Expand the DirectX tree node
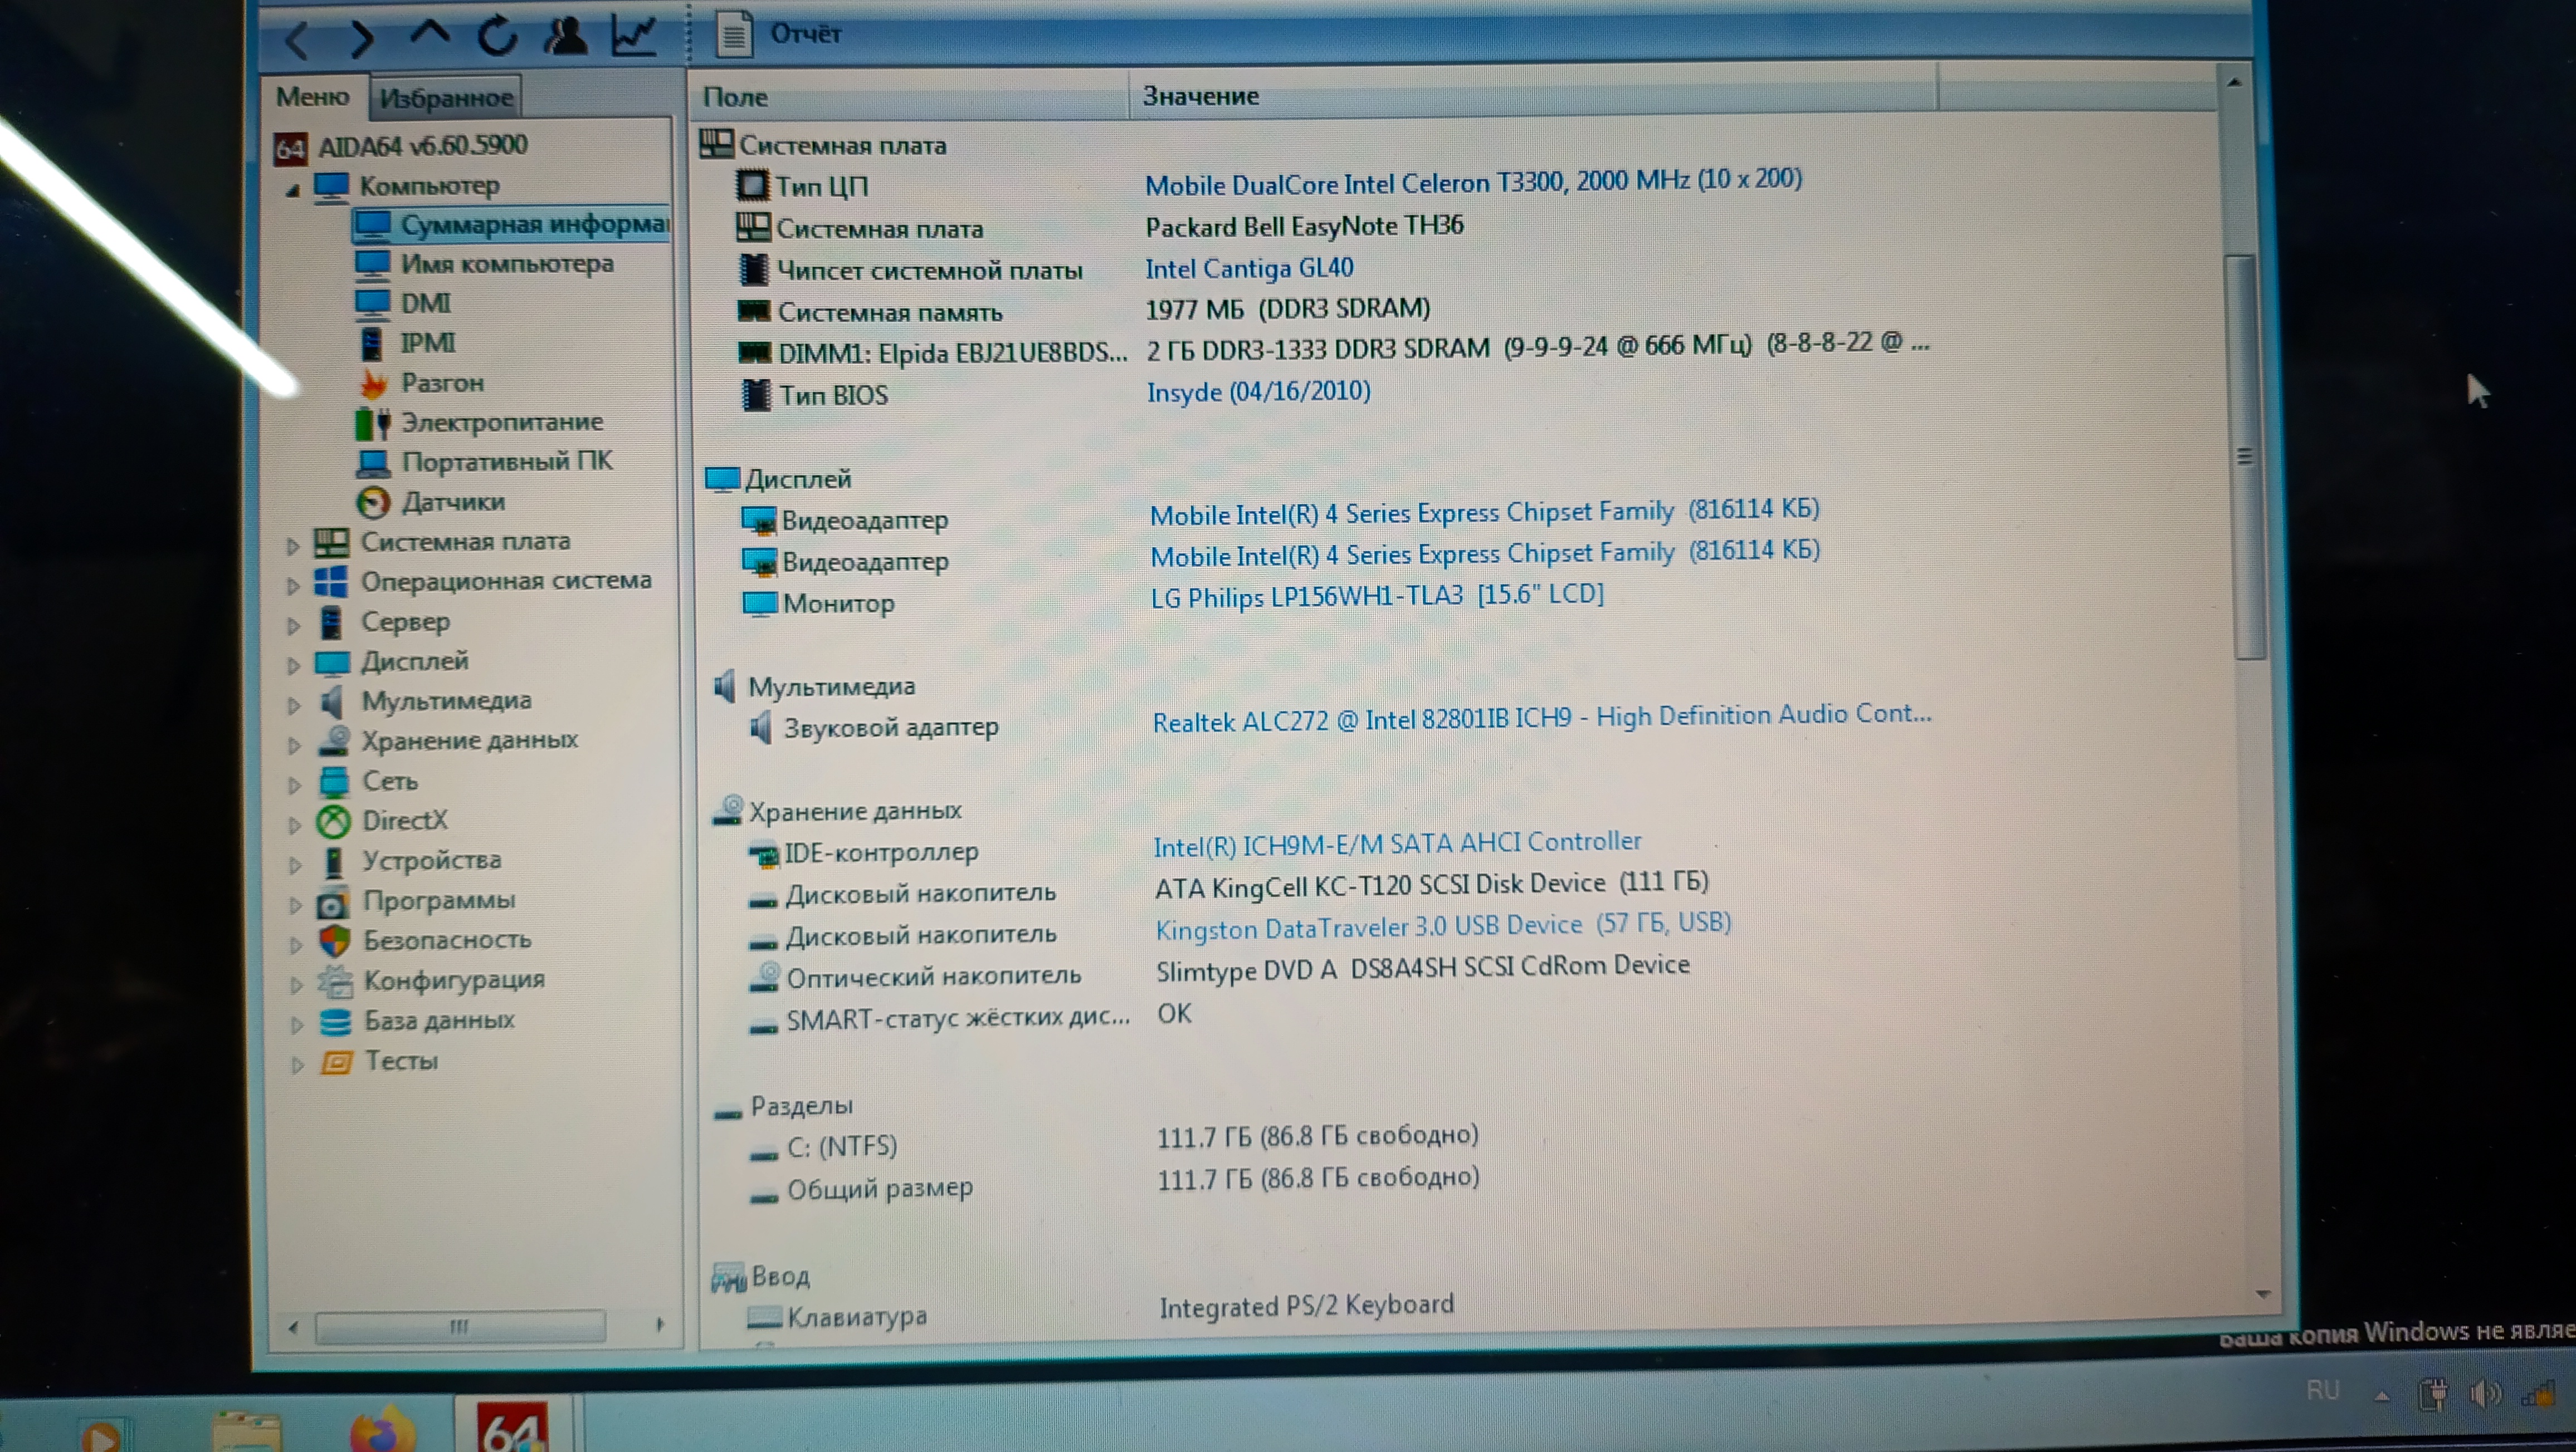Viewport: 2576px width, 1452px height. [295, 826]
